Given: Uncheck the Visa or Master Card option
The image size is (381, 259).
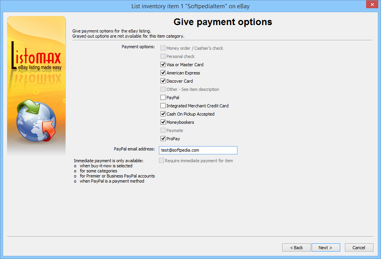Looking at the screenshot, I should [x=163, y=65].
